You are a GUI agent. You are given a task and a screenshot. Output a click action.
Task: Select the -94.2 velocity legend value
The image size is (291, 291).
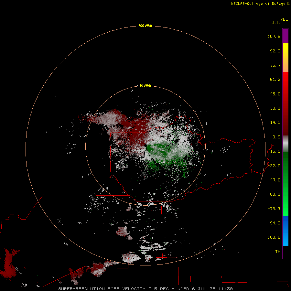click(x=274, y=223)
